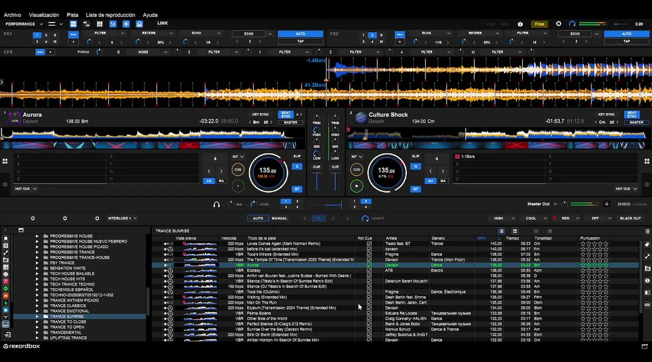Viewport: 652px width, 362px height.
Task: Open INTERLUDE 1 dropdown
Action: pyautogui.click(x=122, y=218)
